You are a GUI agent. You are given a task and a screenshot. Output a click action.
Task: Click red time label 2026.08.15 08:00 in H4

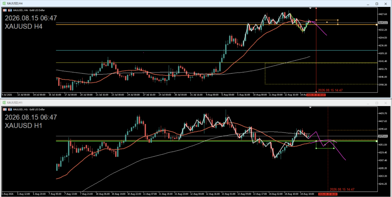(x=316, y=95)
